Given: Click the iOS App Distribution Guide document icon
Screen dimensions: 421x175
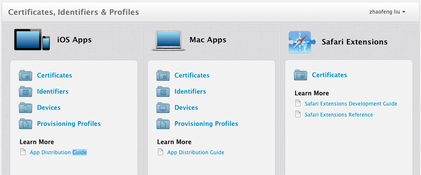Looking at the screenshot, I should point(23,152).
